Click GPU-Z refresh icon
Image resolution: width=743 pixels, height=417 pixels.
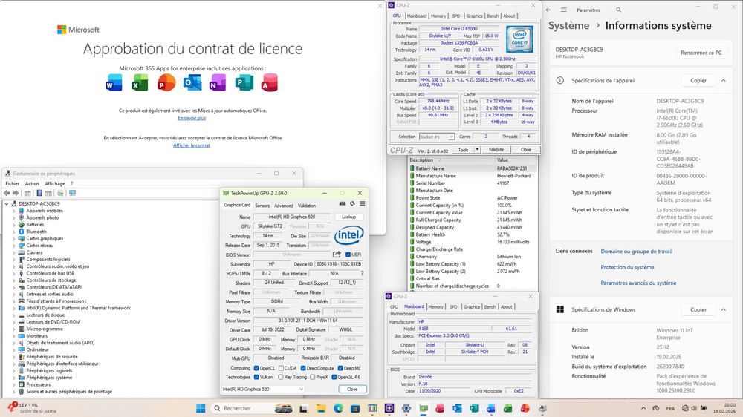(x=352, y=203)
